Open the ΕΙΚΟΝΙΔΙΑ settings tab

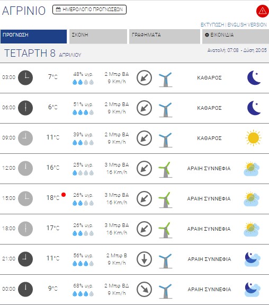(236, 37)
